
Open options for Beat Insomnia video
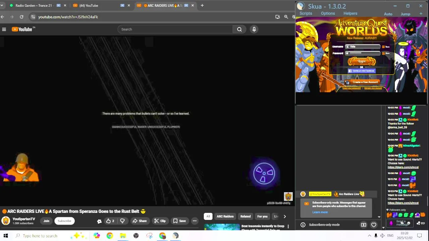(288, 227)
